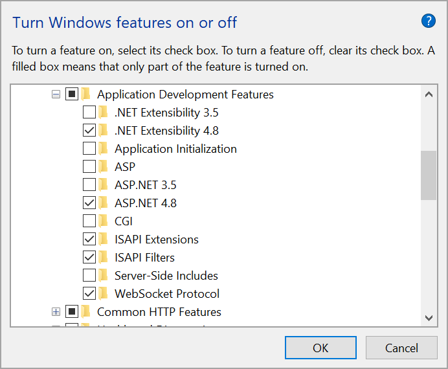Select the WebSocket Protocol label
The width and height of the screenshot is (448, 369).
pyautogui.click(x=167, y=294)
